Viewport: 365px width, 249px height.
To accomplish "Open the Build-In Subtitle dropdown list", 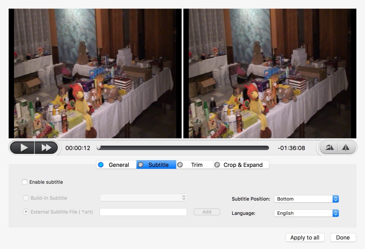I will (x=143, y=198).
